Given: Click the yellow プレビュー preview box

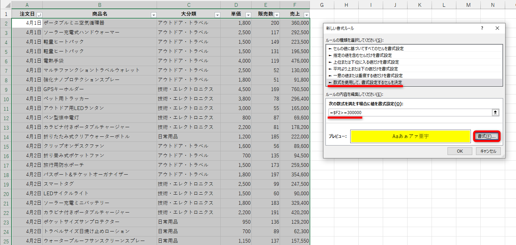Looking at the screenshot, I should (x=410, y=136).
